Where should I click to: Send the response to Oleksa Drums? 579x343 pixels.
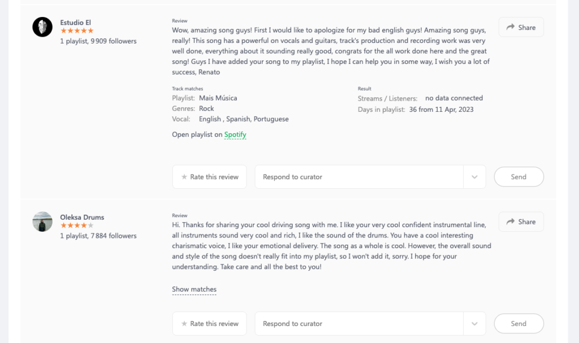[x=519, y=324]
